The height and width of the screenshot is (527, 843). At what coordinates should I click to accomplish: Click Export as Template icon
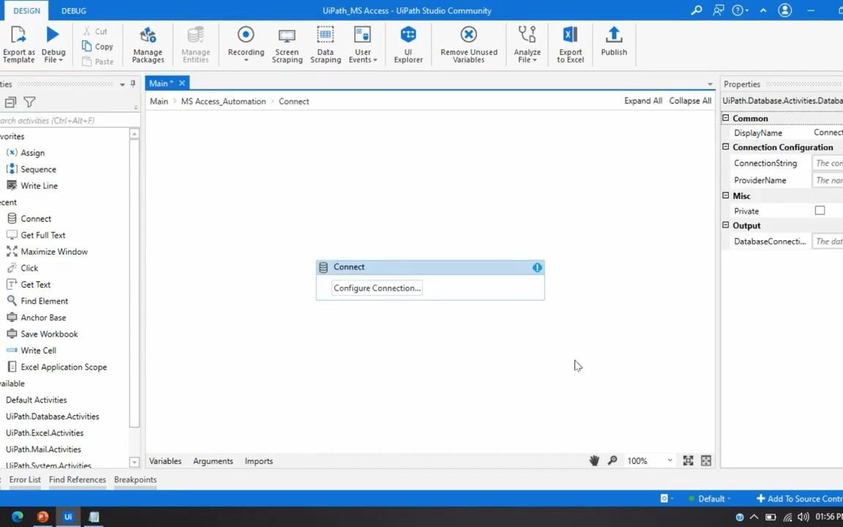coord(18,35)
